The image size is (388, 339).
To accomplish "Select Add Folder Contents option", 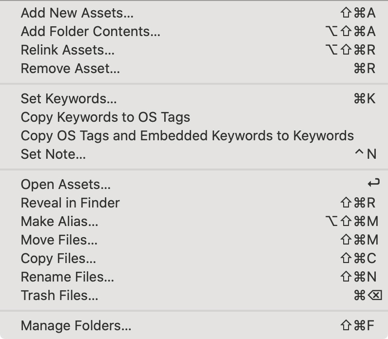I will click(194, 31).
